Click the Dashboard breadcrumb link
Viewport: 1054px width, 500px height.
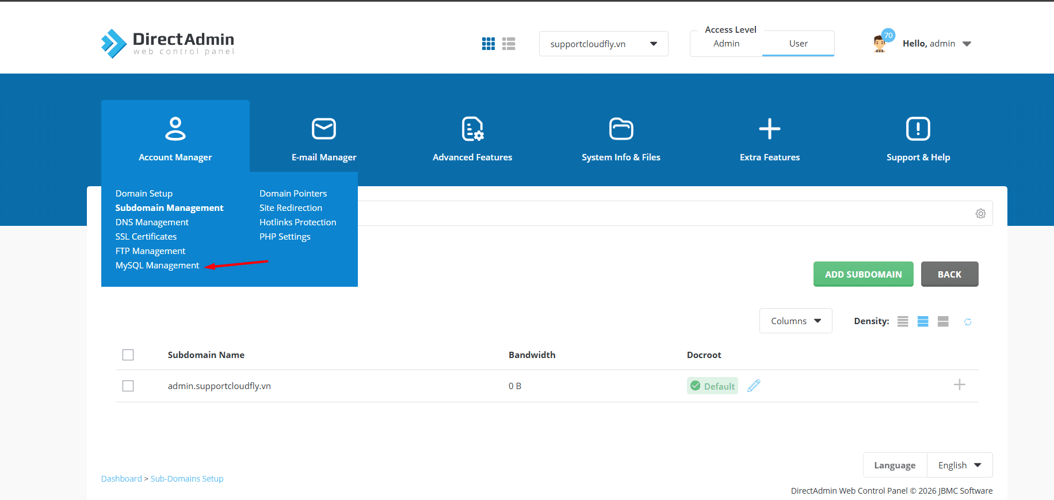coord(121,479)
